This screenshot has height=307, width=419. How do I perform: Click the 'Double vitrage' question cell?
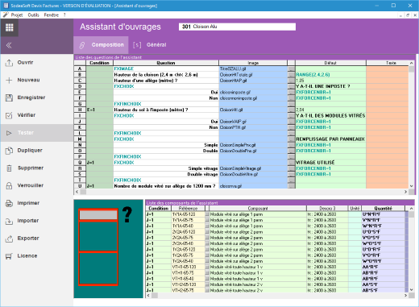tap(166, 174)
